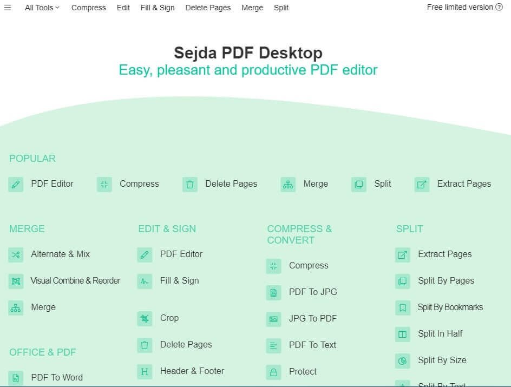Open Alternate & Mix tool

(x=60, y=254)
